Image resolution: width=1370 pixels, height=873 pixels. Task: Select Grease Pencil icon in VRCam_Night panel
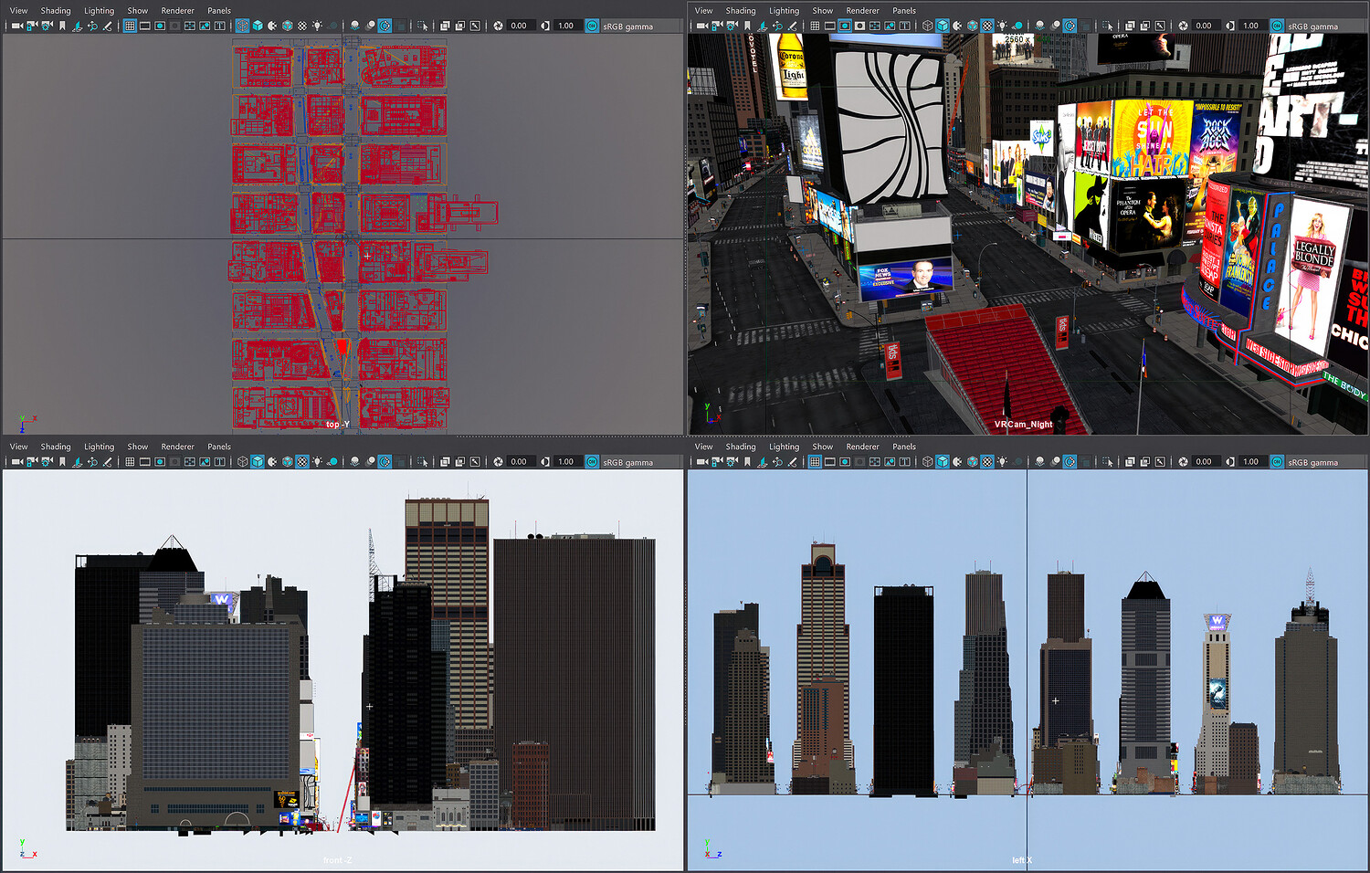(x=792, y=26)
